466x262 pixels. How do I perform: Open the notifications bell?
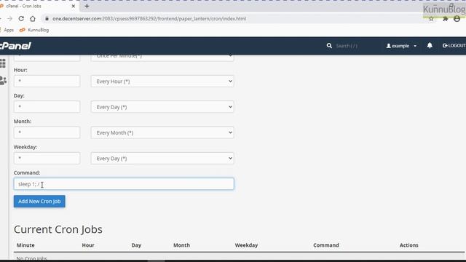(x=430, y=45)
